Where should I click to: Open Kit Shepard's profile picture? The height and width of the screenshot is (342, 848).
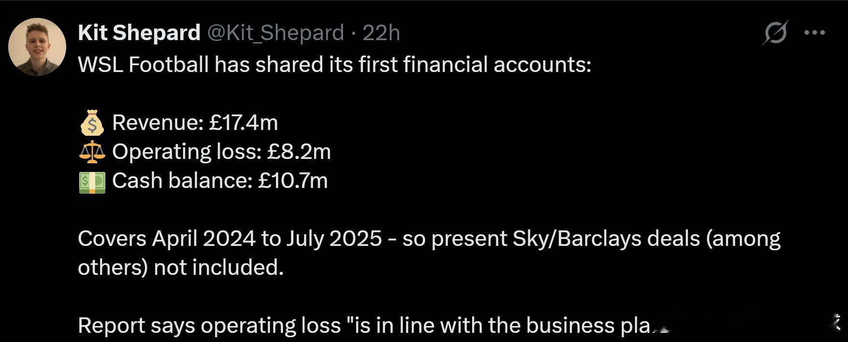coord(37,47)
